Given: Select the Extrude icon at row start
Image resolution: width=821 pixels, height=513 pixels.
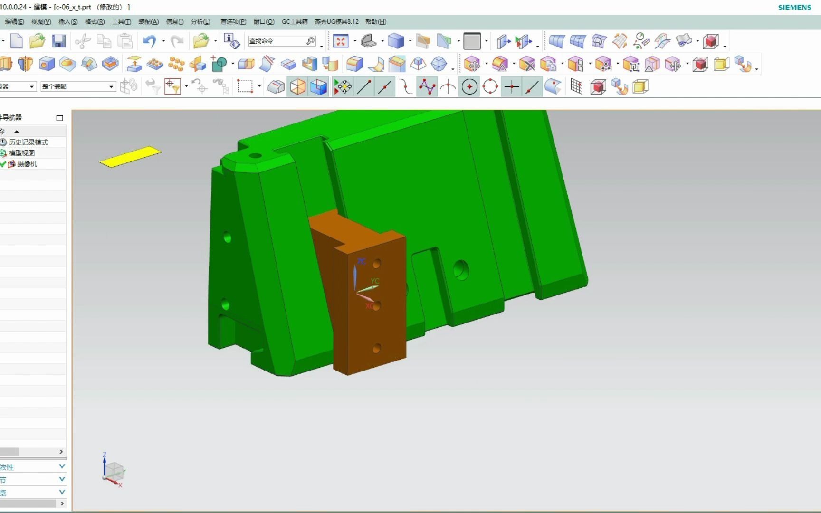Looking at the screenshot, I should [6, 64].
